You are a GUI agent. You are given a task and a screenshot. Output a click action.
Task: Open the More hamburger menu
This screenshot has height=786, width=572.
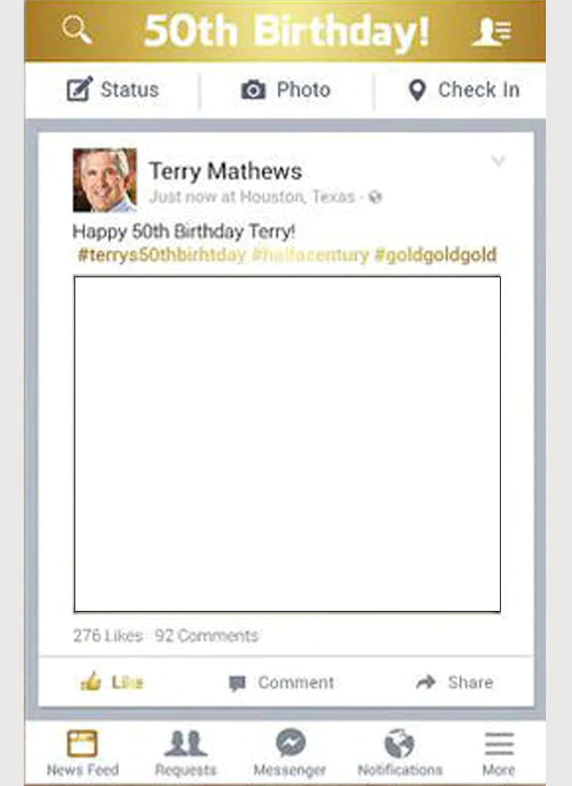point(499,753)
